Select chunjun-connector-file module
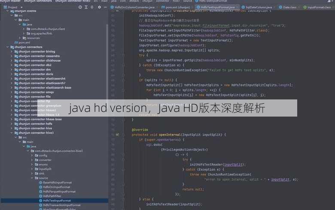 click(35, 96)
